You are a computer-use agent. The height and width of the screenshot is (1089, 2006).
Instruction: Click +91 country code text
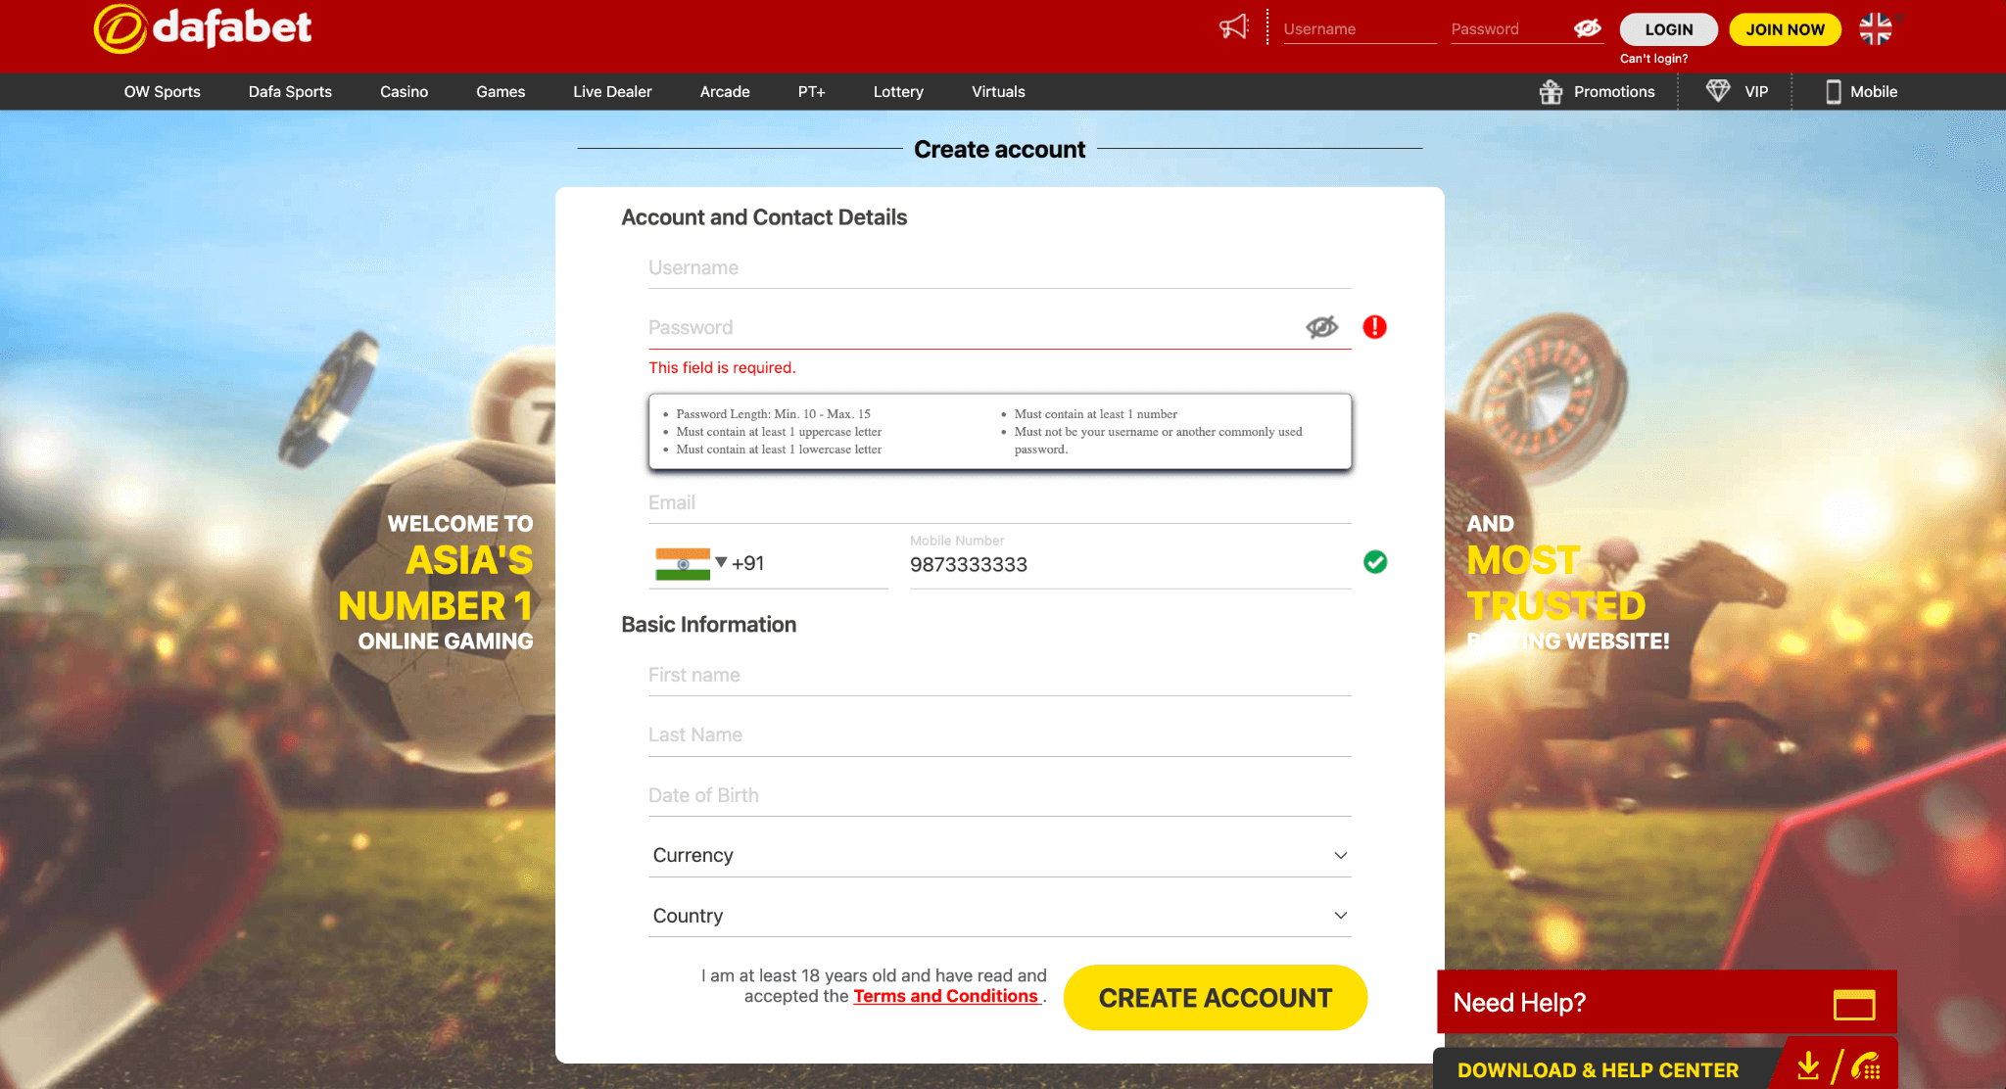click(747, 563)
